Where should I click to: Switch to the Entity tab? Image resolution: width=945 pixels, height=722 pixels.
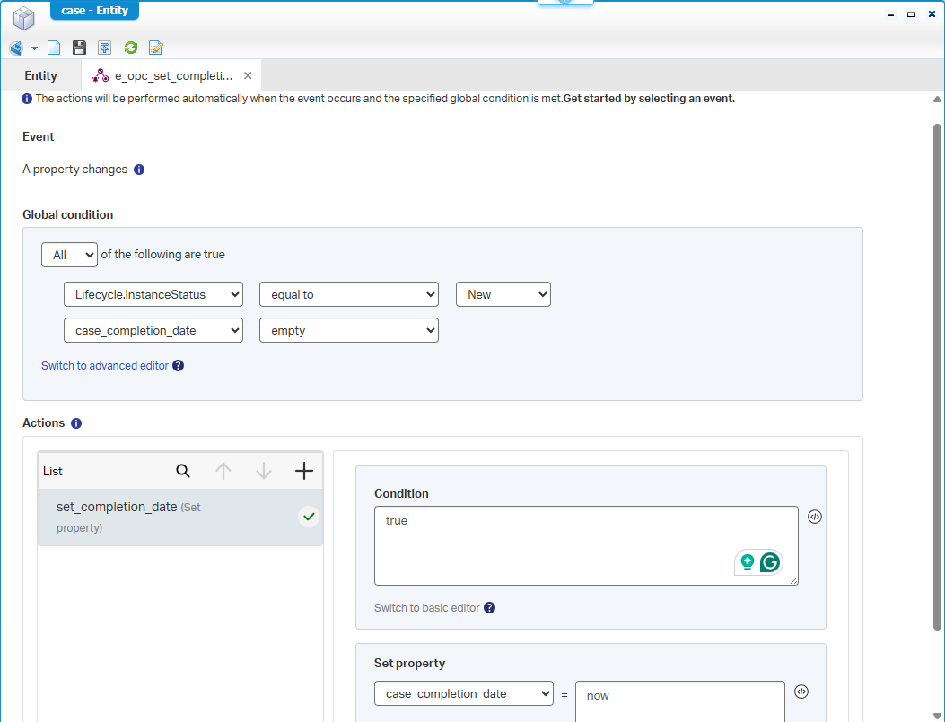pos(41,76)
